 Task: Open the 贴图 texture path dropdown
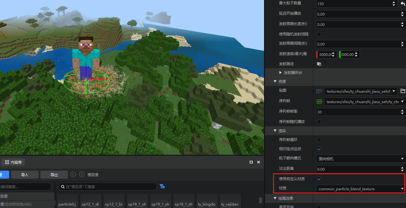(361, 91)
